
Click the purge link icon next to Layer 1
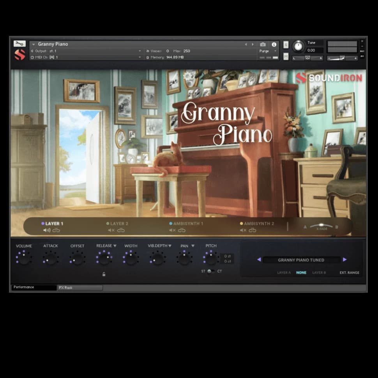56,230
